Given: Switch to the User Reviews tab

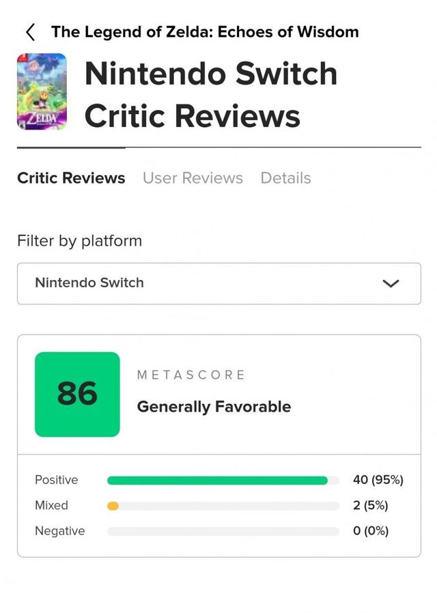Looking at the screenshot, I should click(193, 178).
